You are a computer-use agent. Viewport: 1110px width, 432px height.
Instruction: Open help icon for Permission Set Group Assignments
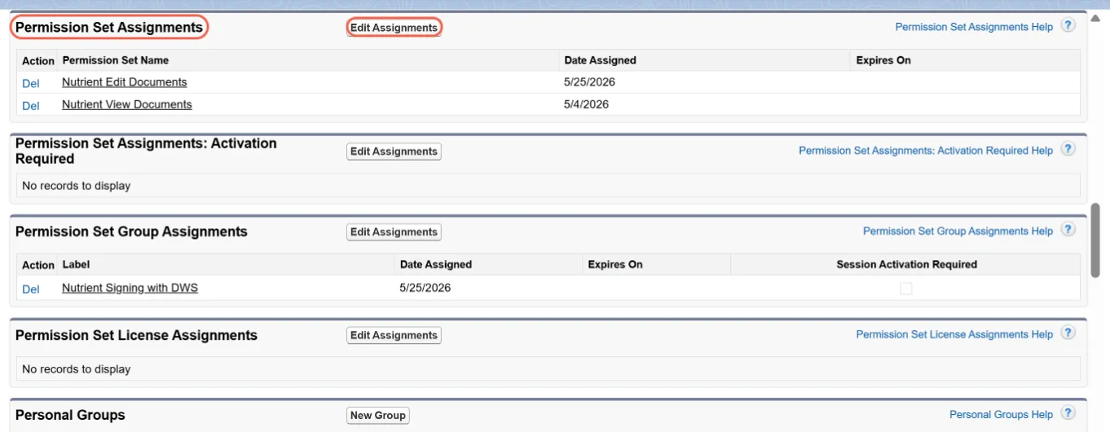(x=1068, y=230)
